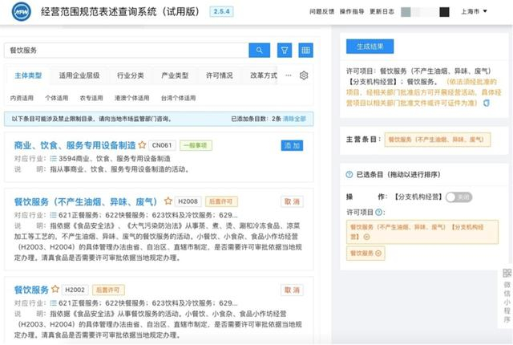The height and width of the screenshot is (345, 513).
Task: Click the 清除全部 link
Action: click(294, 119)
